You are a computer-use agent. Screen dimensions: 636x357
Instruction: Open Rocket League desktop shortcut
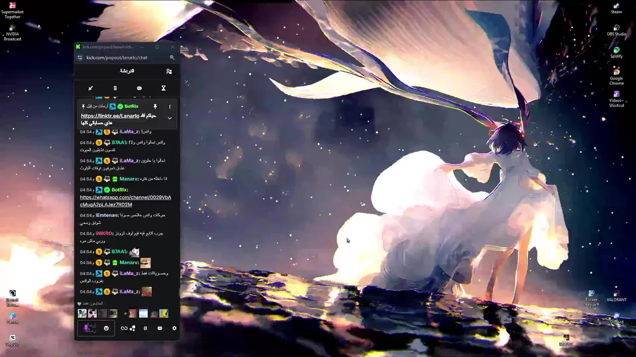pyautogui.click(x=591, y=298)
